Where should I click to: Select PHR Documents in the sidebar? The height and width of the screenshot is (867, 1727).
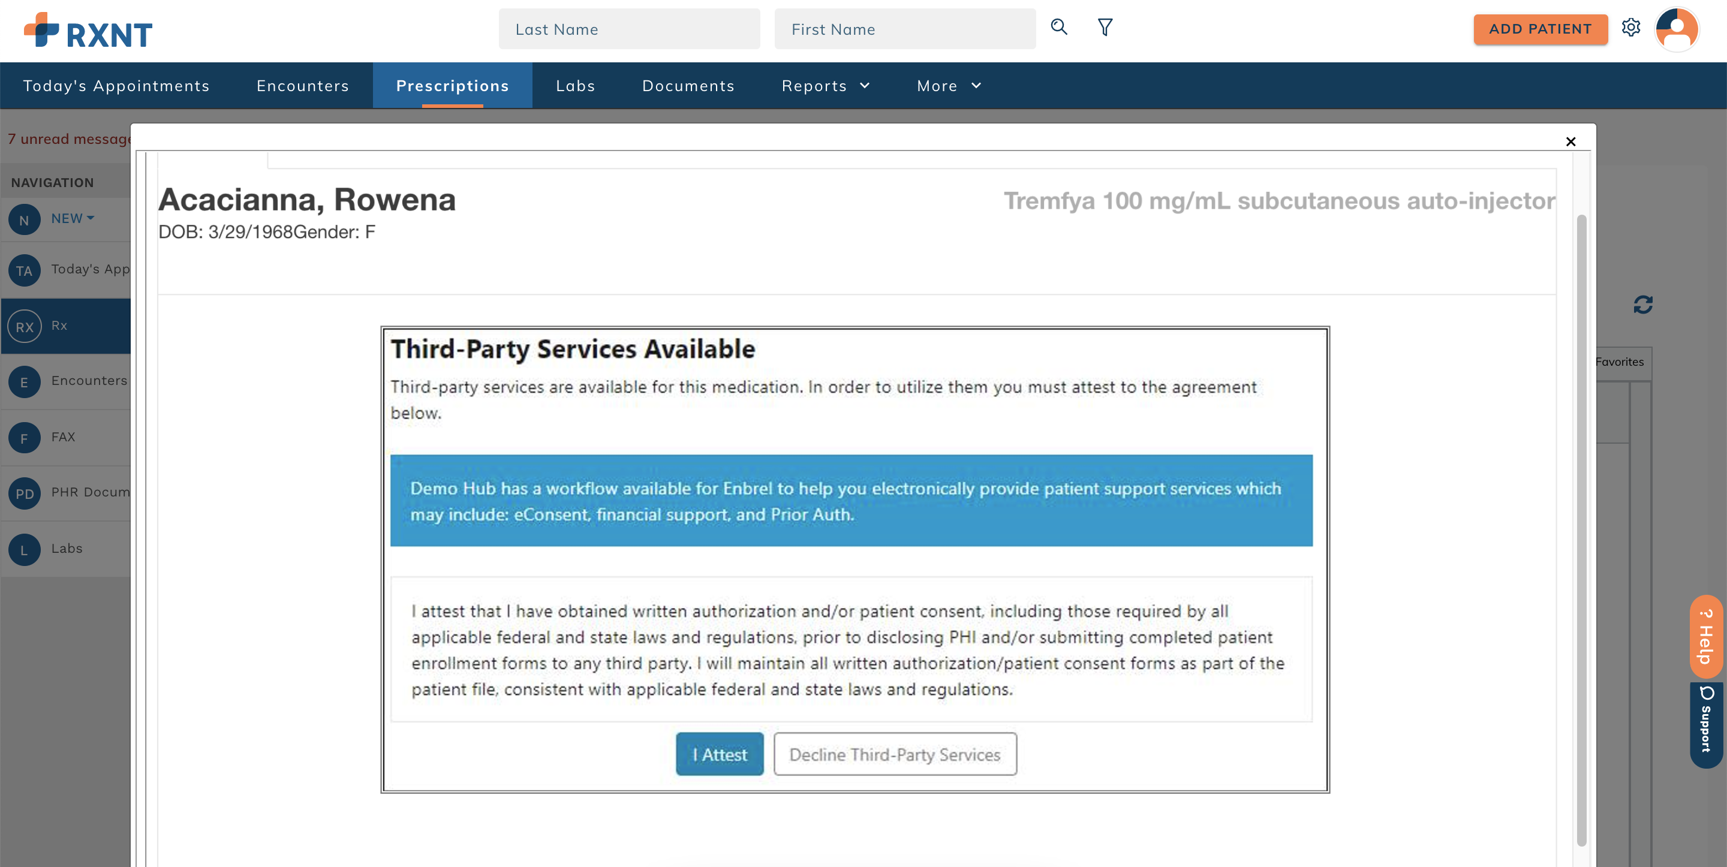tap(66, 493)
